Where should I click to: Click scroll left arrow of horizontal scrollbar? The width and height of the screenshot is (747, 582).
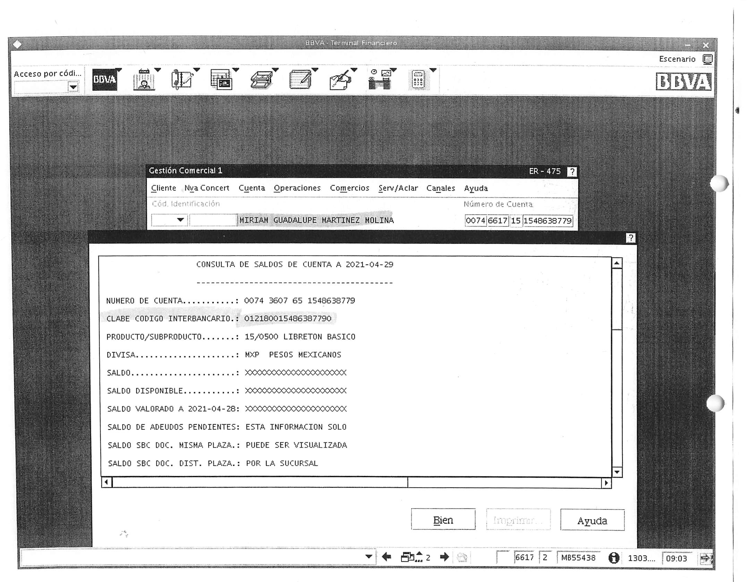[x=107, y=483]
